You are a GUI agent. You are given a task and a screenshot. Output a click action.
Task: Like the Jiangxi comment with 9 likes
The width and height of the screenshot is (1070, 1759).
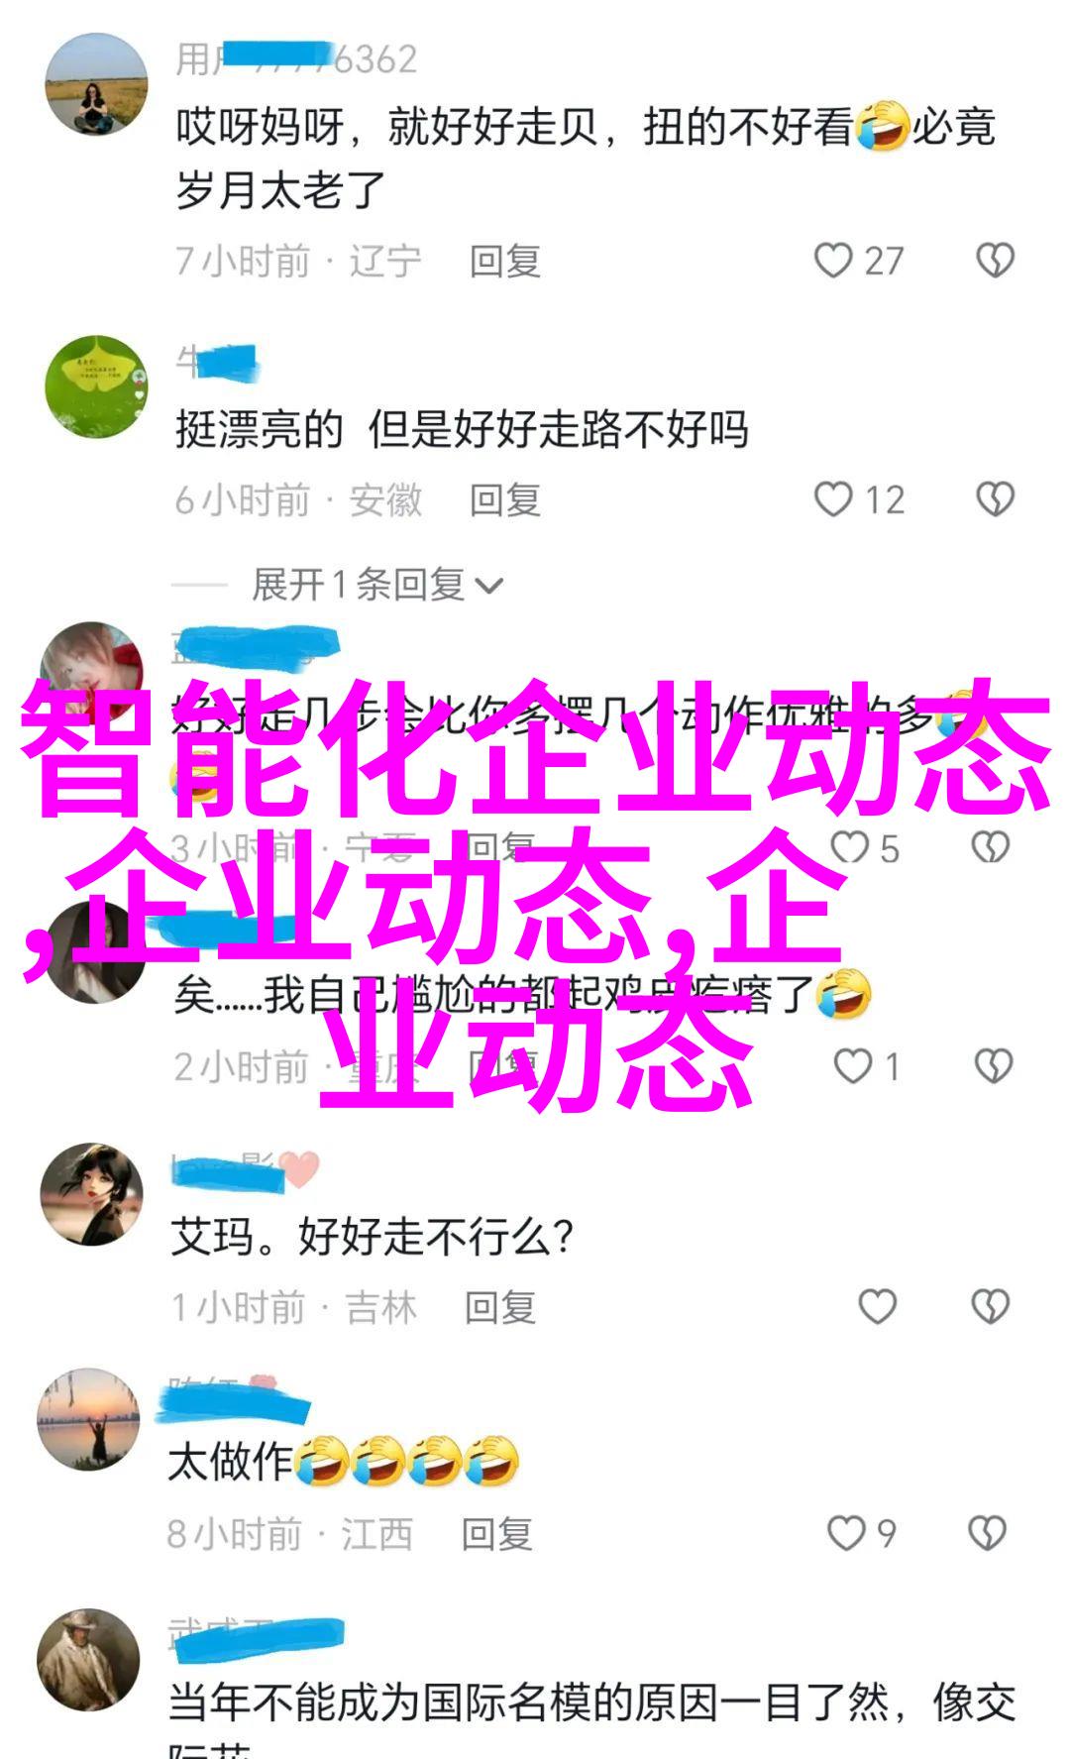tap(846, 1534)
